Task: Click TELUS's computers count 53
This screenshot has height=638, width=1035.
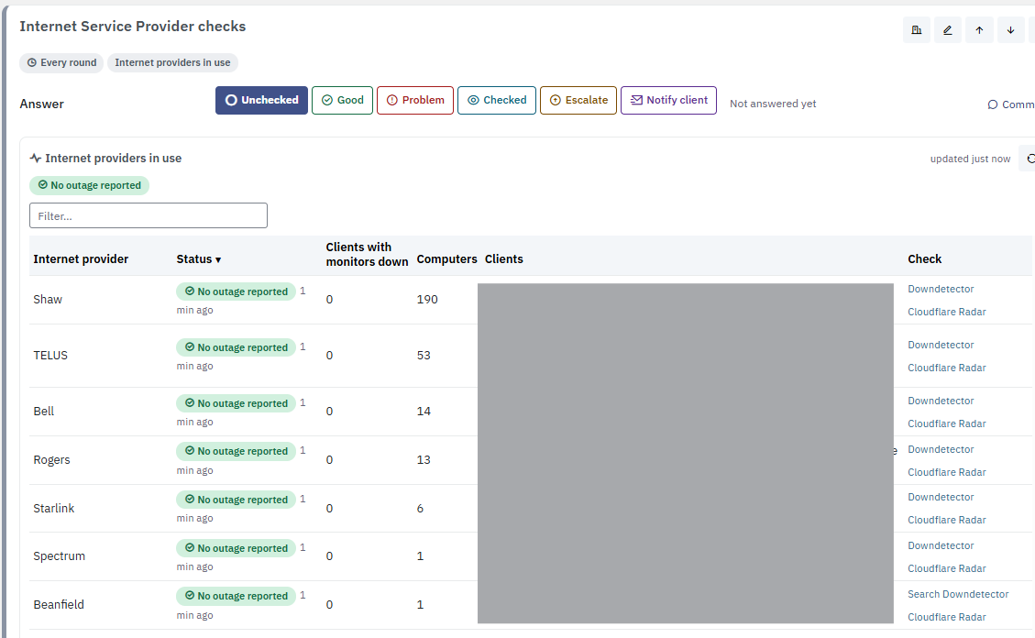Action: click(x=424, y=356)
